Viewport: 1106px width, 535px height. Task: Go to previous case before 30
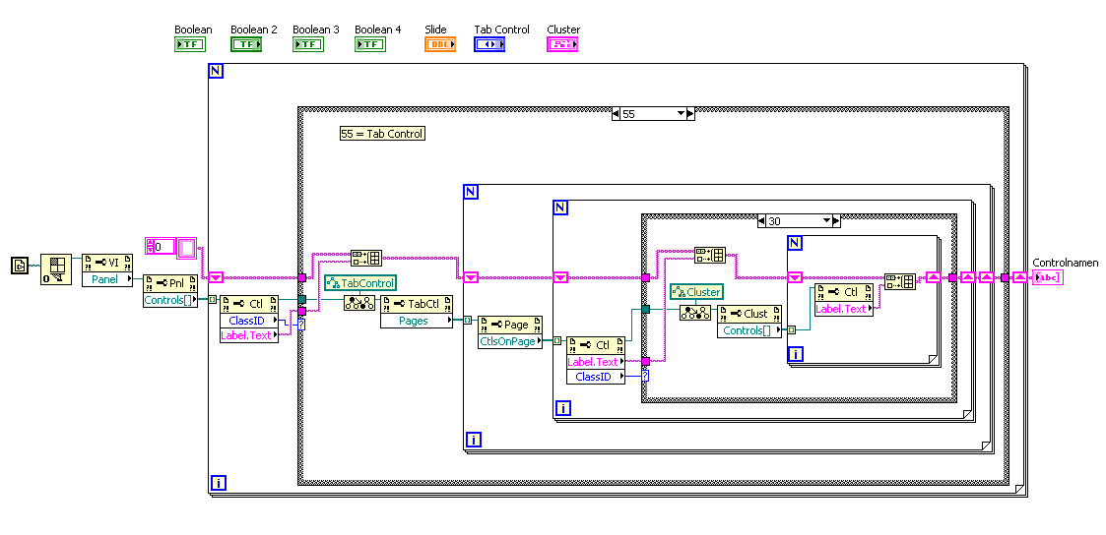[x=761, y=221]
